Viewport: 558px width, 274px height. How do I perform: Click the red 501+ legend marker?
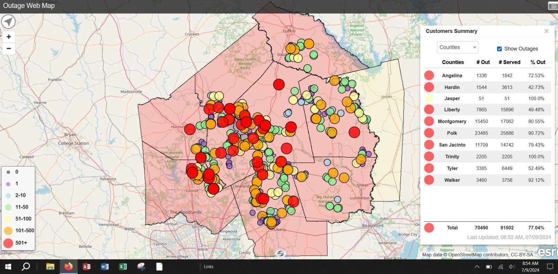[8, 243]
